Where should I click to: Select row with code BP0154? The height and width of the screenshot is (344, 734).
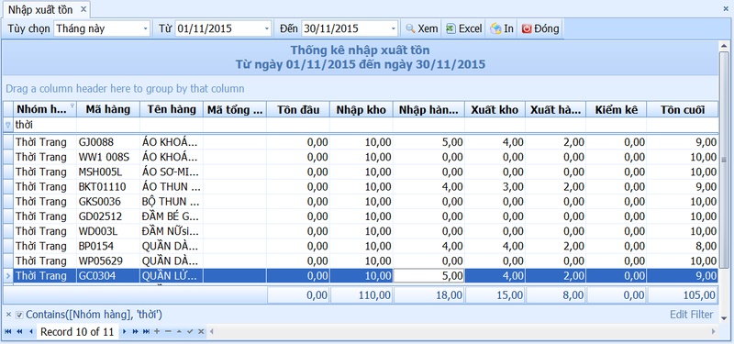361,246
